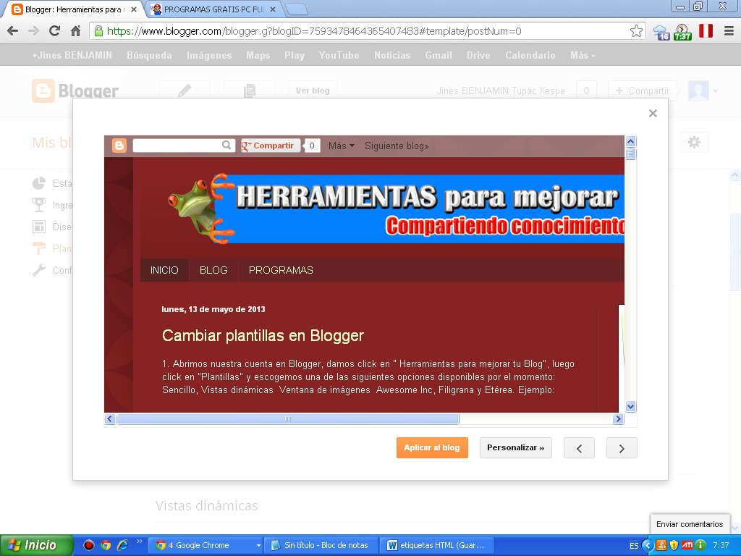The height and width of the screenshot is (556, 741).
Task: Close the Blogger: Herramientas tab
Action: tap(133, 9)
